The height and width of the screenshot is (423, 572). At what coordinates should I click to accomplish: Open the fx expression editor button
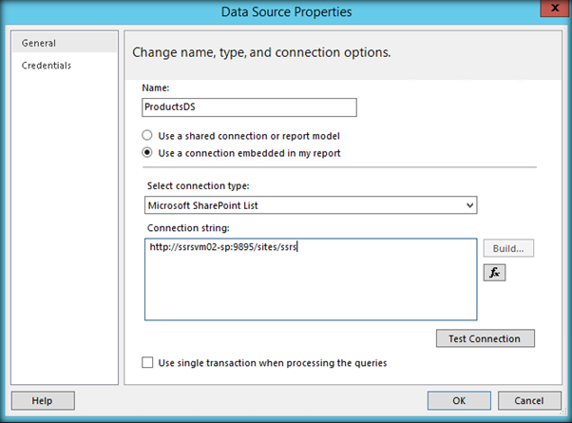pyautogui.click(x=494, y=273)
